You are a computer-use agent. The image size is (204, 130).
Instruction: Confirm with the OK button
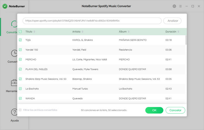154,110
